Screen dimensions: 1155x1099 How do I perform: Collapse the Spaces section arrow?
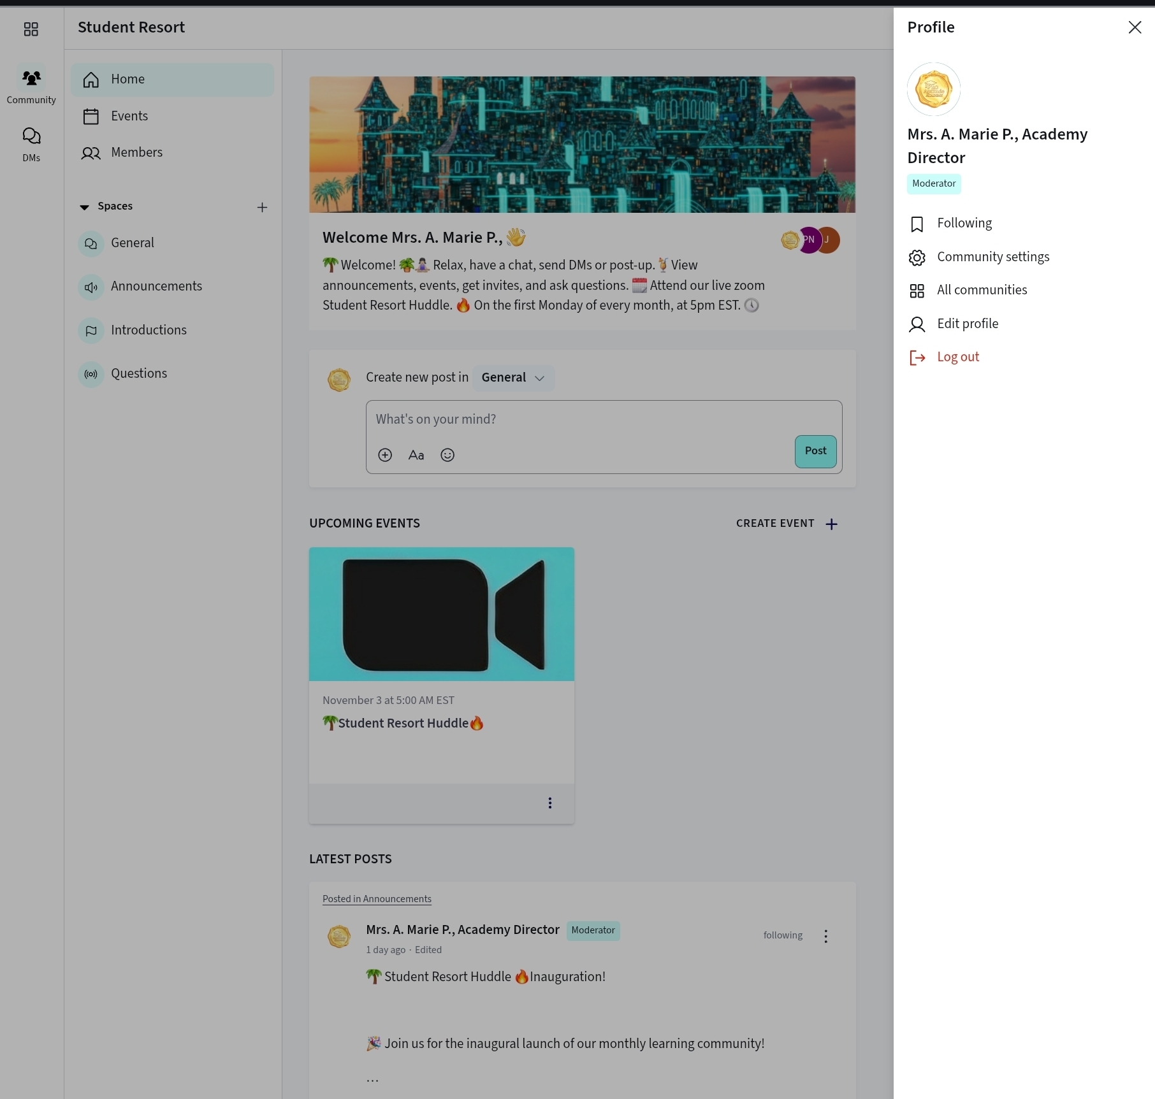pyautogui.click(x=84, y=207)
